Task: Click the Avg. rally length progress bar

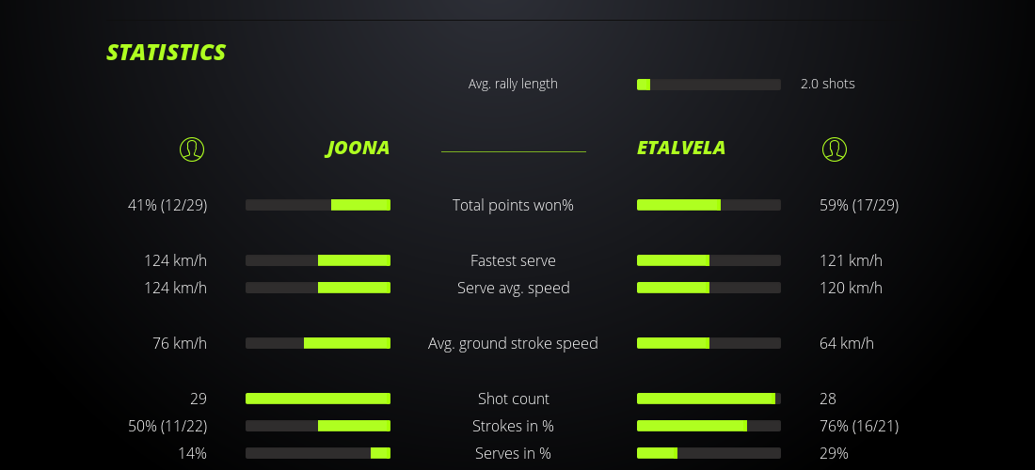Action: tap(709, 85)
